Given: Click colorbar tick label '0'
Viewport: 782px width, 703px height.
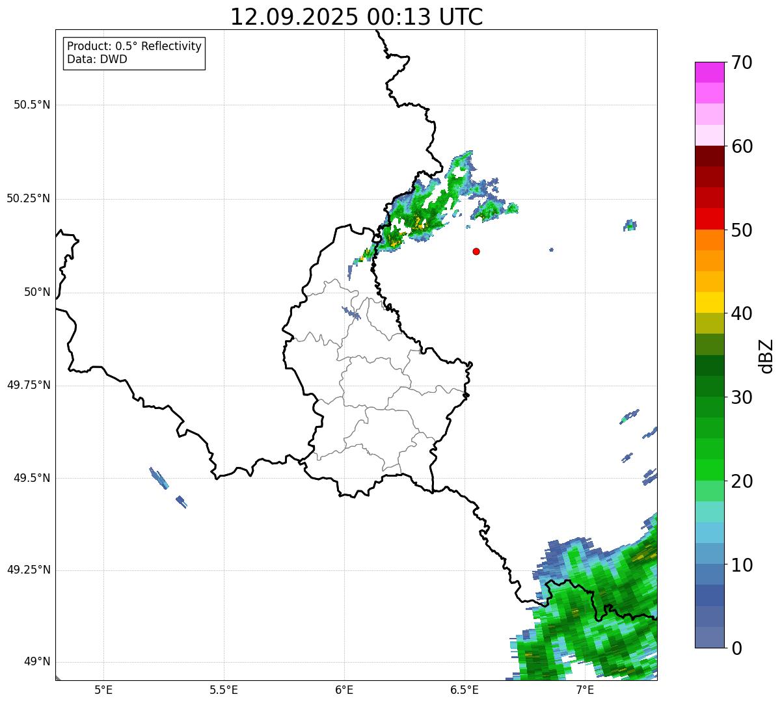Looking at the screenshot, I should pyautogui.click(x=736, y=648).
